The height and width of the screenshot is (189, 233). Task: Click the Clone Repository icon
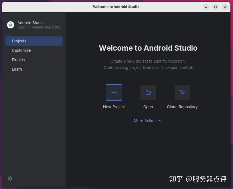182,92
